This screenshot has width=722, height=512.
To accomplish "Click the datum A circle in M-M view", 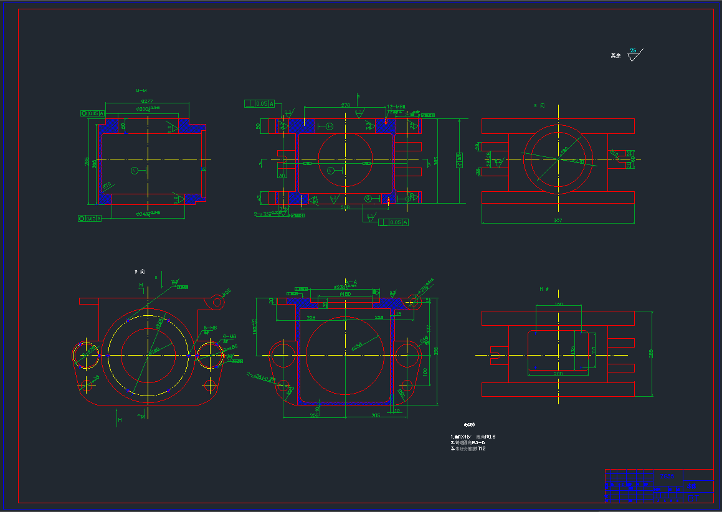I will [135, 171].
